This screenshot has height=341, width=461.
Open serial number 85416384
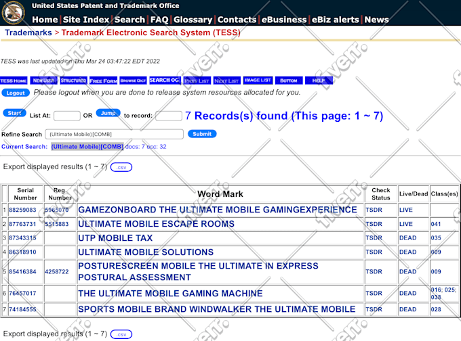click(22, 271)
